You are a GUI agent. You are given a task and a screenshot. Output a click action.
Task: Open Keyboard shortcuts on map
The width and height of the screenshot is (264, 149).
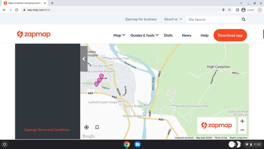[184, 138]
